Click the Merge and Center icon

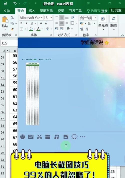[x=72, y=23]
